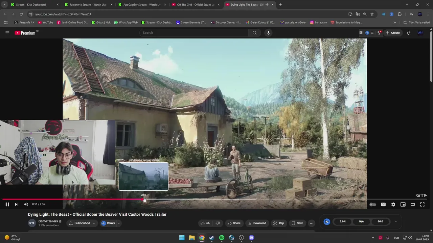Toggle the autoplay switch

pyautogui.click(x=373, y=205)
